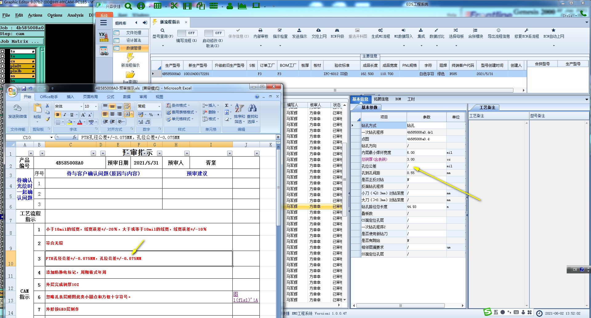Click the hamburger menu icon in EDS sidebar
This screenshot has width=591, height=318.
click(x=103, y=23)
